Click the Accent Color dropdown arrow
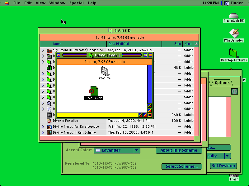249x186 pixels. pyautogui.click(x=137, y=150)
